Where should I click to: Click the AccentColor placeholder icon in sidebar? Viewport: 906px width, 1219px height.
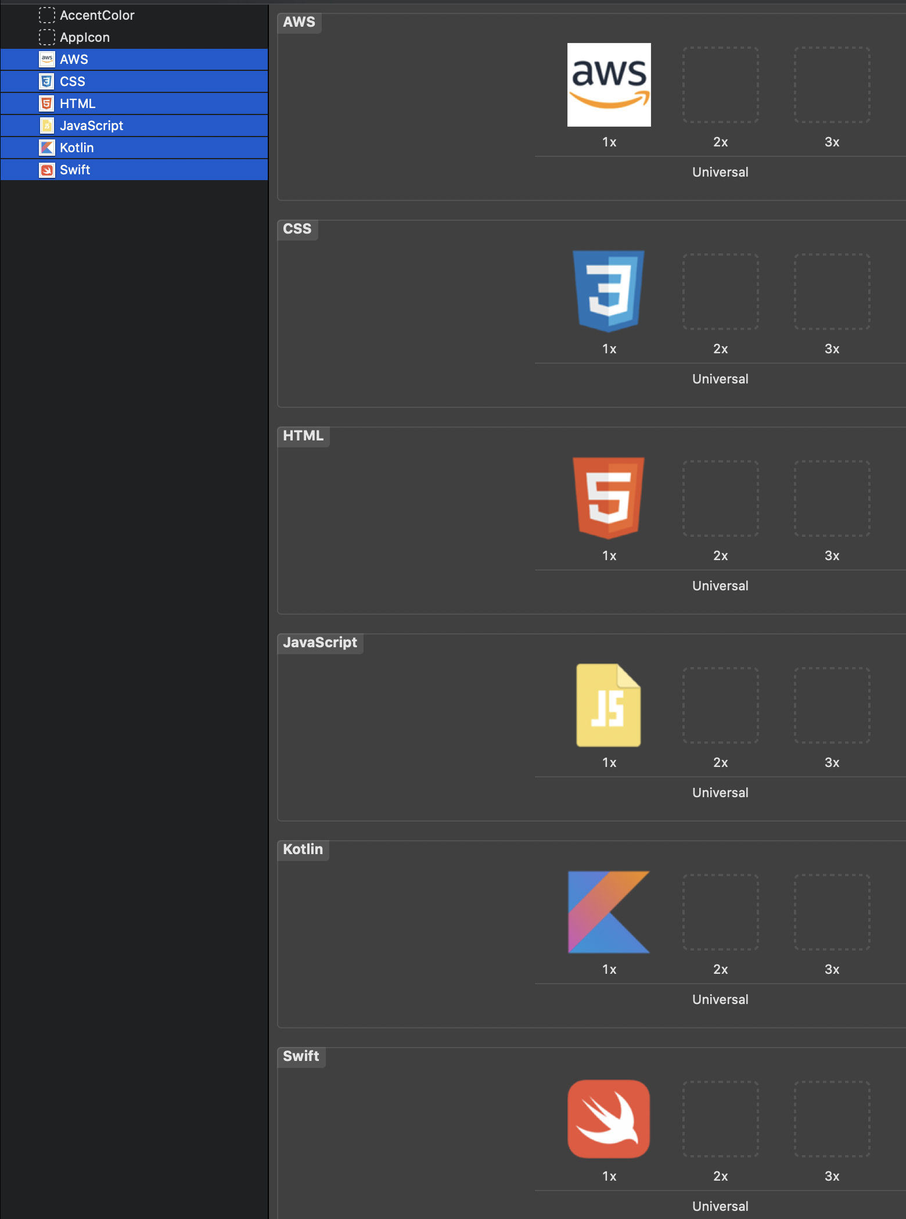pyautogui.click(x=47, y=15)
